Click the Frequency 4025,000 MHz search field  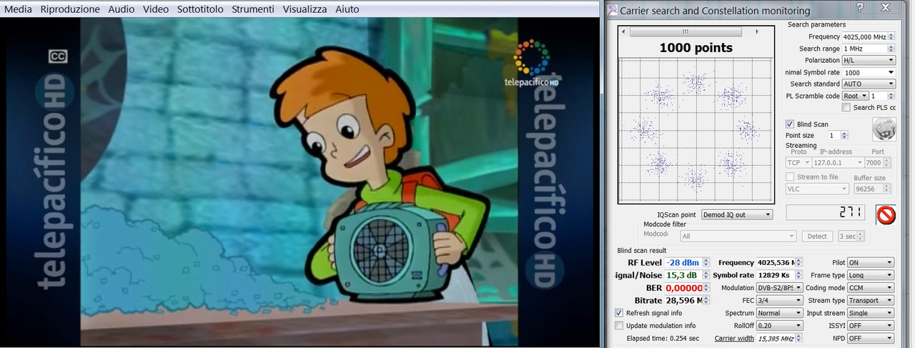(x=864, y=36)
